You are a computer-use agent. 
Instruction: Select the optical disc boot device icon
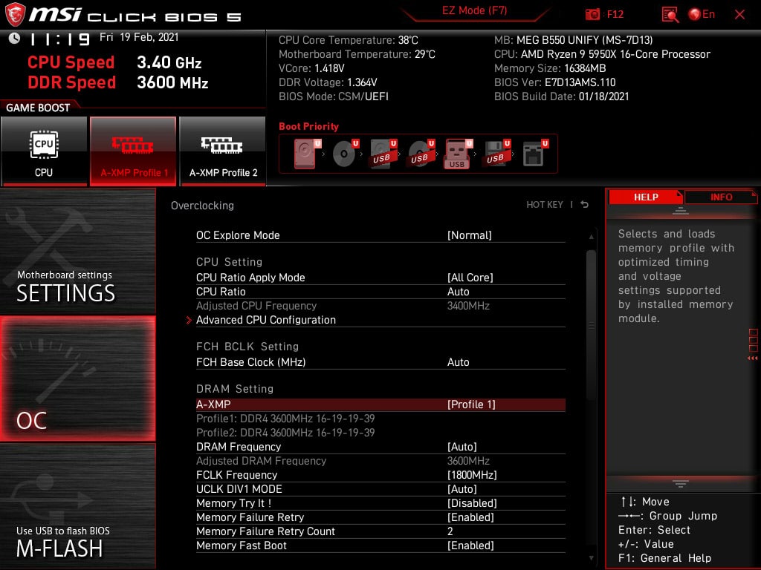click(346, 154)
